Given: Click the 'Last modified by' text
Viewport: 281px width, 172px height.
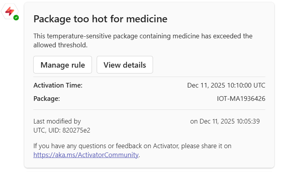Looking at the screenshot, I should pyautogui.click(x=57, y=121).
